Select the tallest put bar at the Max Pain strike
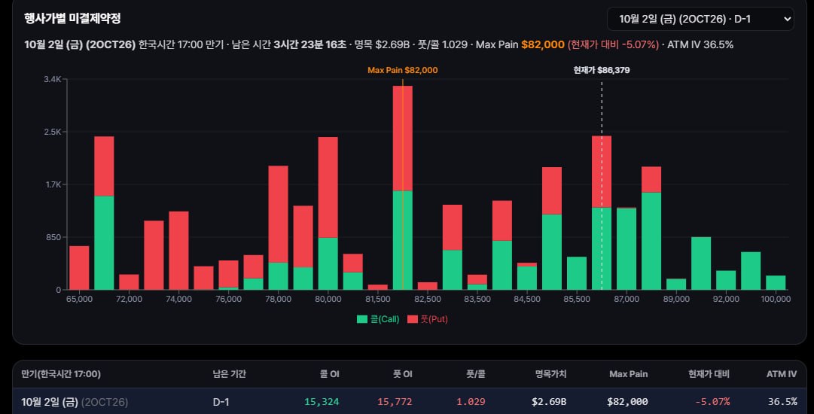 click(403, 139)
